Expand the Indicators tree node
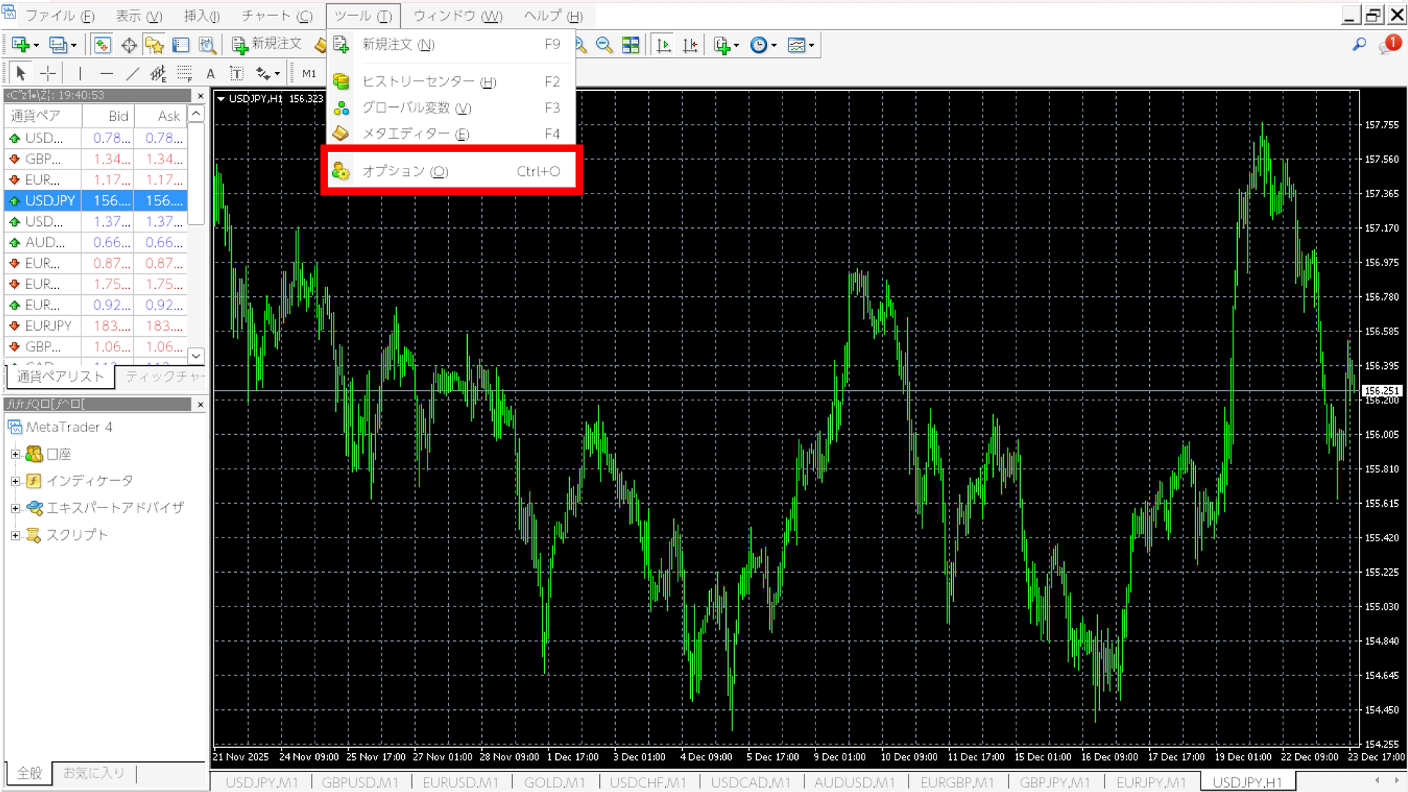Viewport: 1408px width, 792px height. tap(15, 481)
